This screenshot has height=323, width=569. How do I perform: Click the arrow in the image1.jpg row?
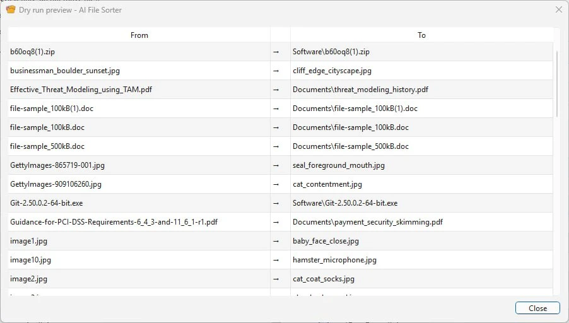[x=276, y=241]
